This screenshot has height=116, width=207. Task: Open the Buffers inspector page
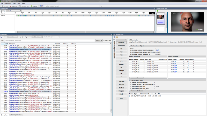121,88
